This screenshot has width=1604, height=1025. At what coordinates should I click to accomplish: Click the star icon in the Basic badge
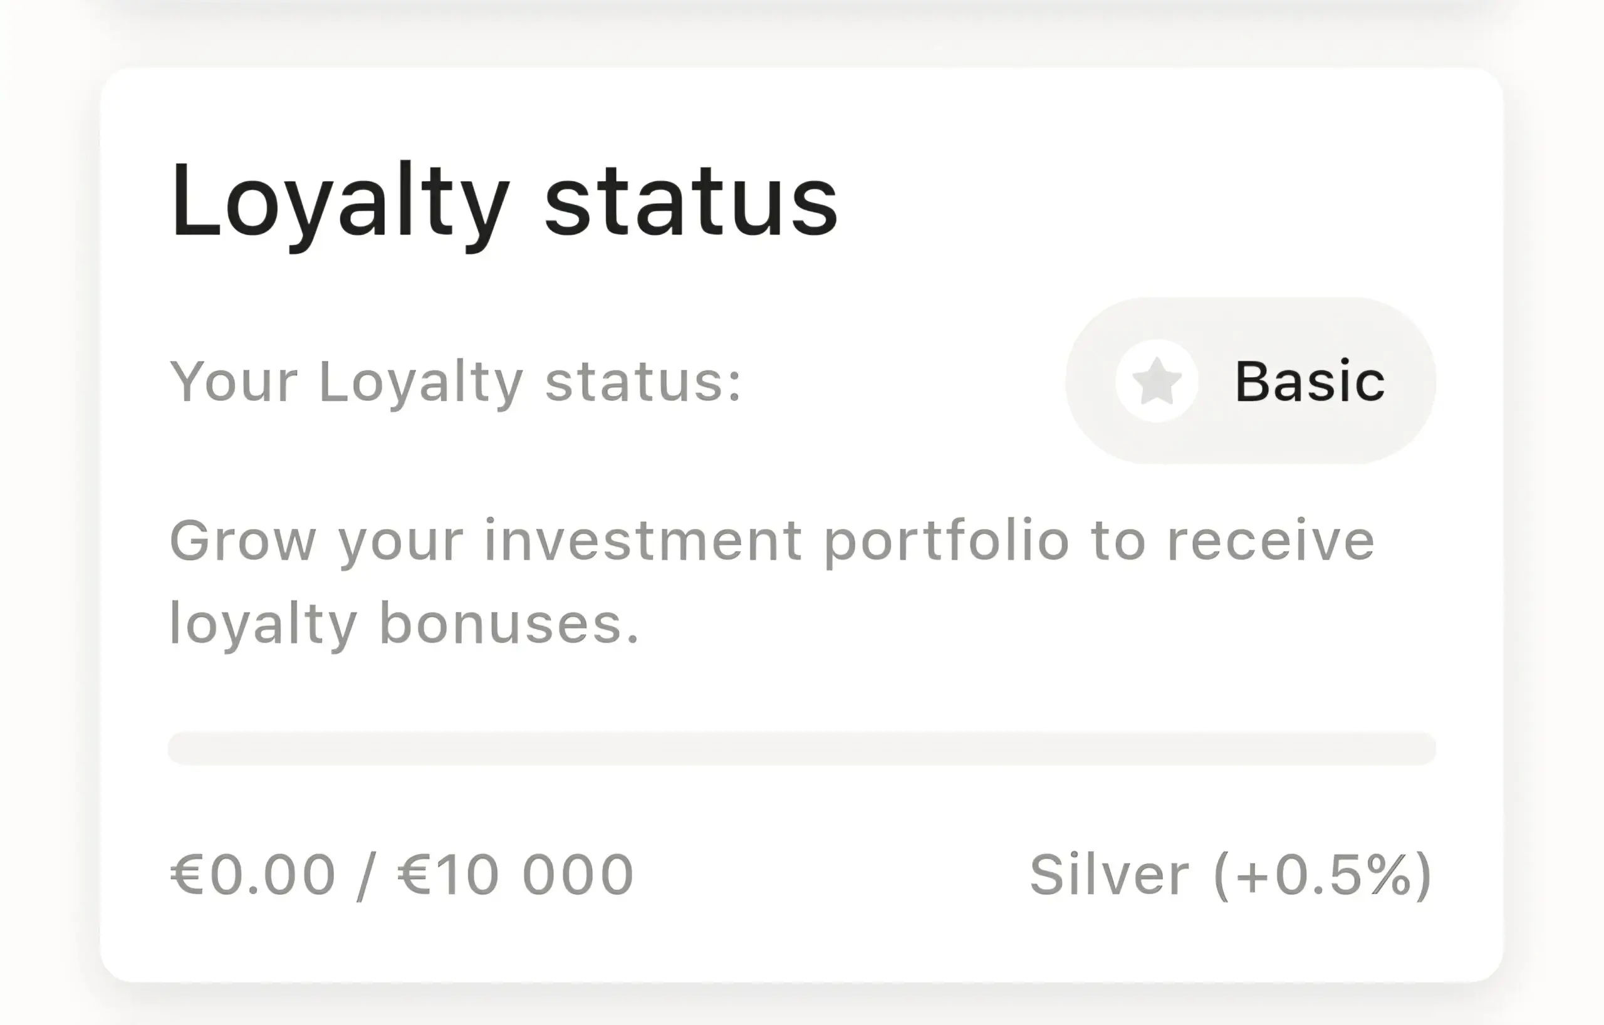[1157, 381]
